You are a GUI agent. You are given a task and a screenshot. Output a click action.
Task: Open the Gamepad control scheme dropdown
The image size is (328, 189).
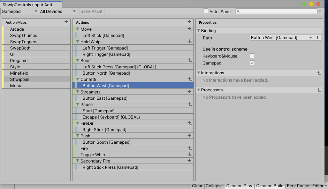click(20, 12)
